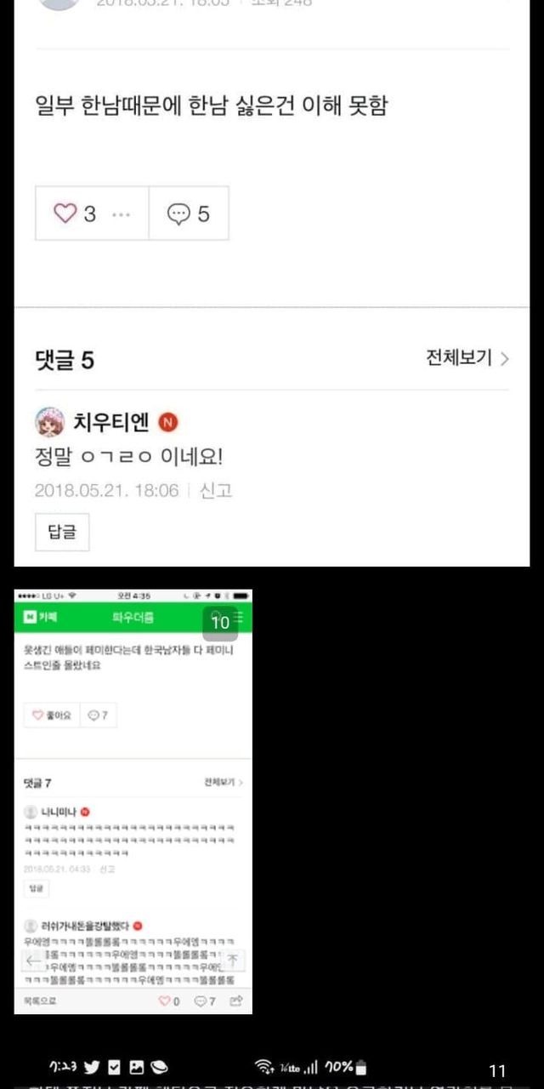
Task: Open the comment bubble showing 5
Action: tap(189, 214)
